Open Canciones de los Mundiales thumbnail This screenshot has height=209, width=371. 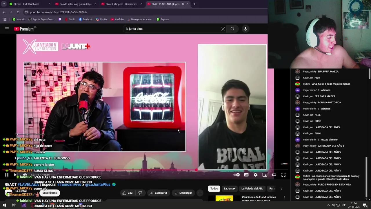(x=224, y=199)
